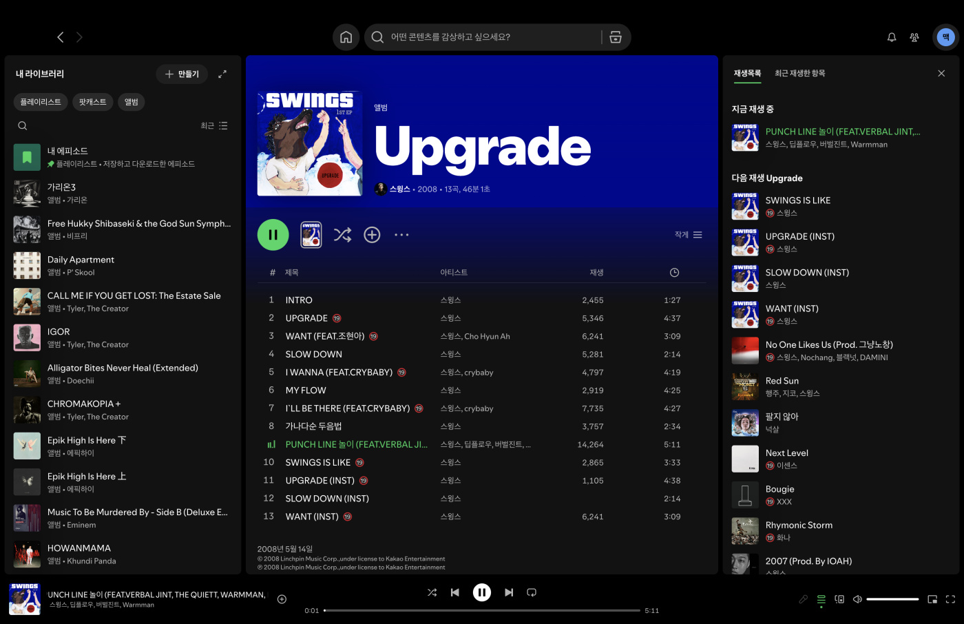The width and height of the screenshot is (964, 624).
Task: Switch to the 최근 재생한 항목 tab
Action: [799, 73]
